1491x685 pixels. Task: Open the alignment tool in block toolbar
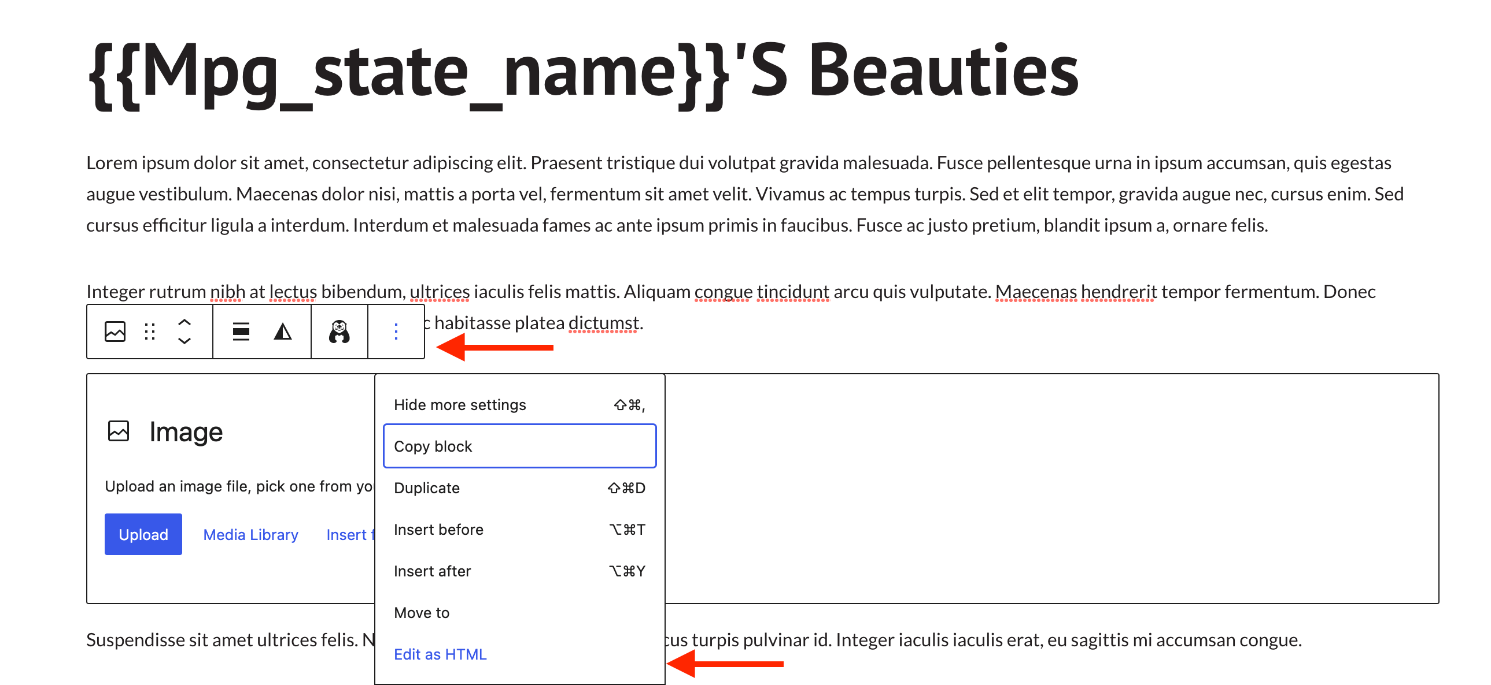[241, 332]
